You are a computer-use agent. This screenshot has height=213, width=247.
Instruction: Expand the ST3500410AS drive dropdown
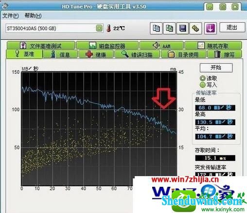click(99, 28)
